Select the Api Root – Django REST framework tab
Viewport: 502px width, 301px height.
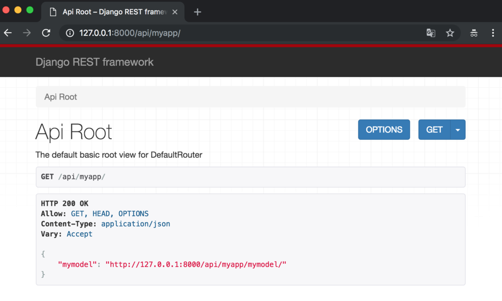(113, 12)
